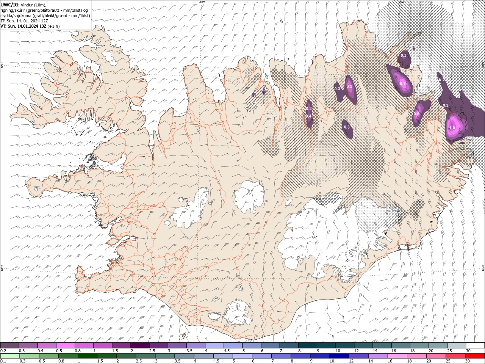The width and height of the screenshot is (485, 364).
Task: Click the 0.6 precipitation label on the map
Action: (416, 114)
